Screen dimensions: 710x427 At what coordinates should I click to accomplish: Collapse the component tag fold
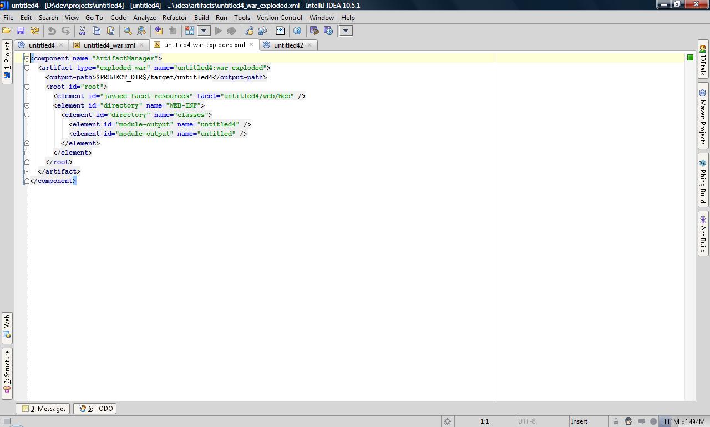(27, 58)
